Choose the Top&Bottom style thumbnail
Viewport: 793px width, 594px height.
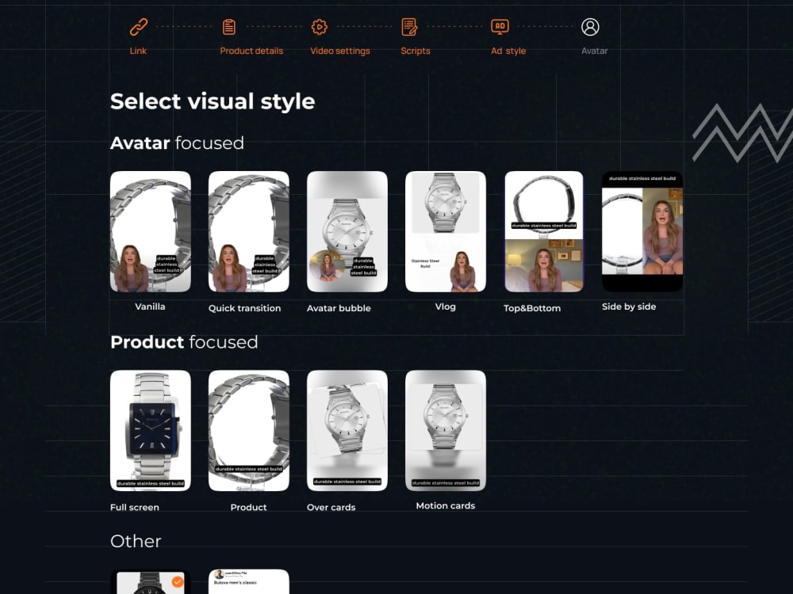point(544,231)
